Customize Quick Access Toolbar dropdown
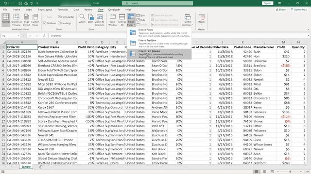This screenshot has width=311, height=174. 37,3
